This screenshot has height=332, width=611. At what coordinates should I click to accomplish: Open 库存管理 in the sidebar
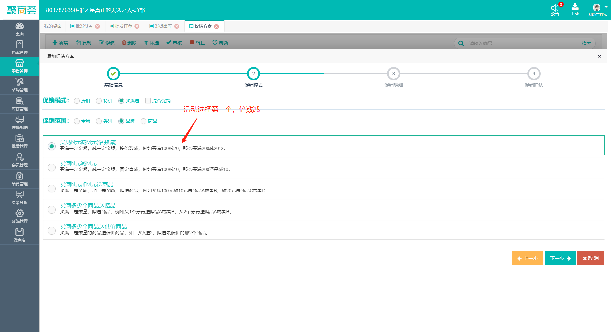pyautogui.click(x=20, y=104)
